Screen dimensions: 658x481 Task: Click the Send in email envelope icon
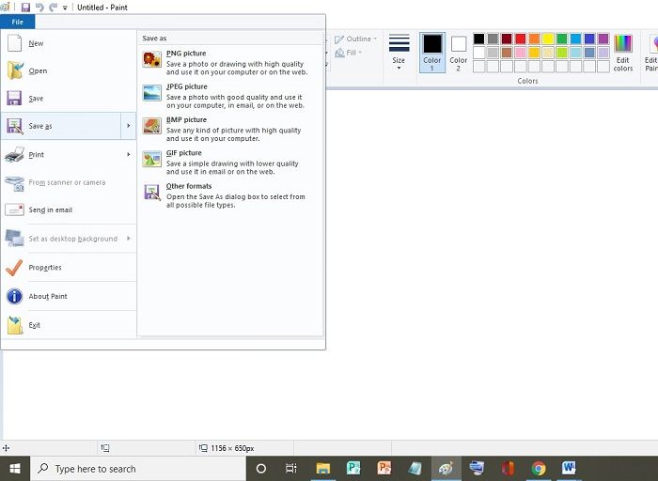tap(14, 209)
